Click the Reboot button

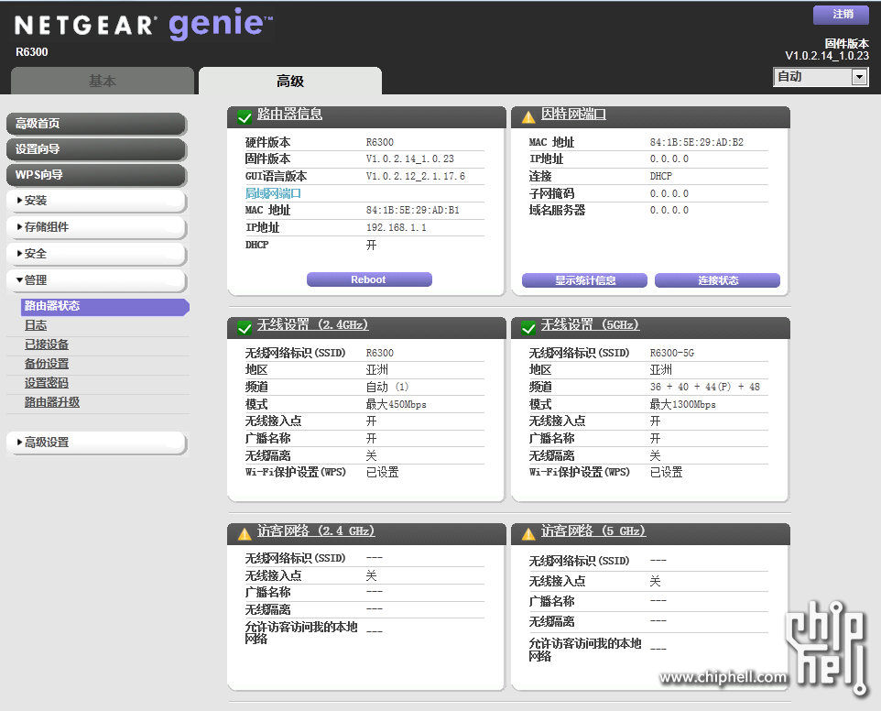point(369,279)
